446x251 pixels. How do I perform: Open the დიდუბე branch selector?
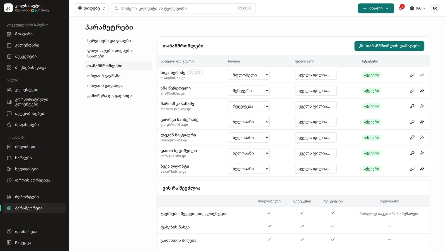point(92,8)
